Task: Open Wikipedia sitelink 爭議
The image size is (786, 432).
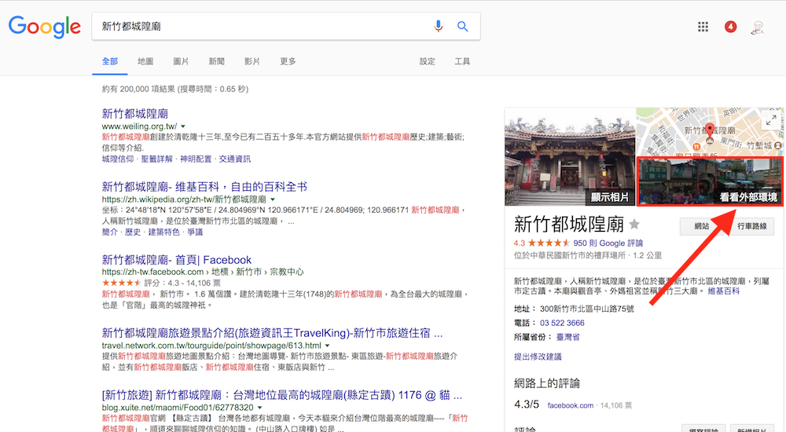Action: click(x=195, y=232)
